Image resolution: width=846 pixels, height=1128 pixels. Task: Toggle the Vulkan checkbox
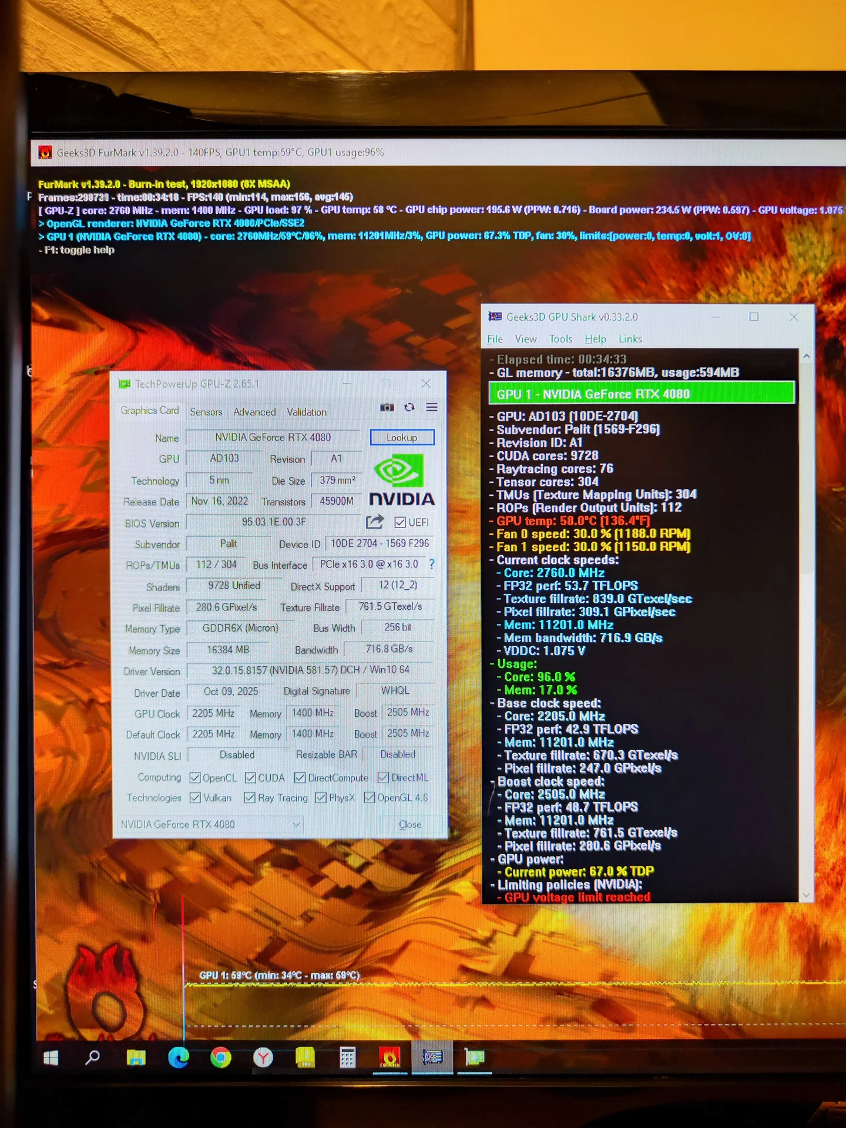[195, 798]
